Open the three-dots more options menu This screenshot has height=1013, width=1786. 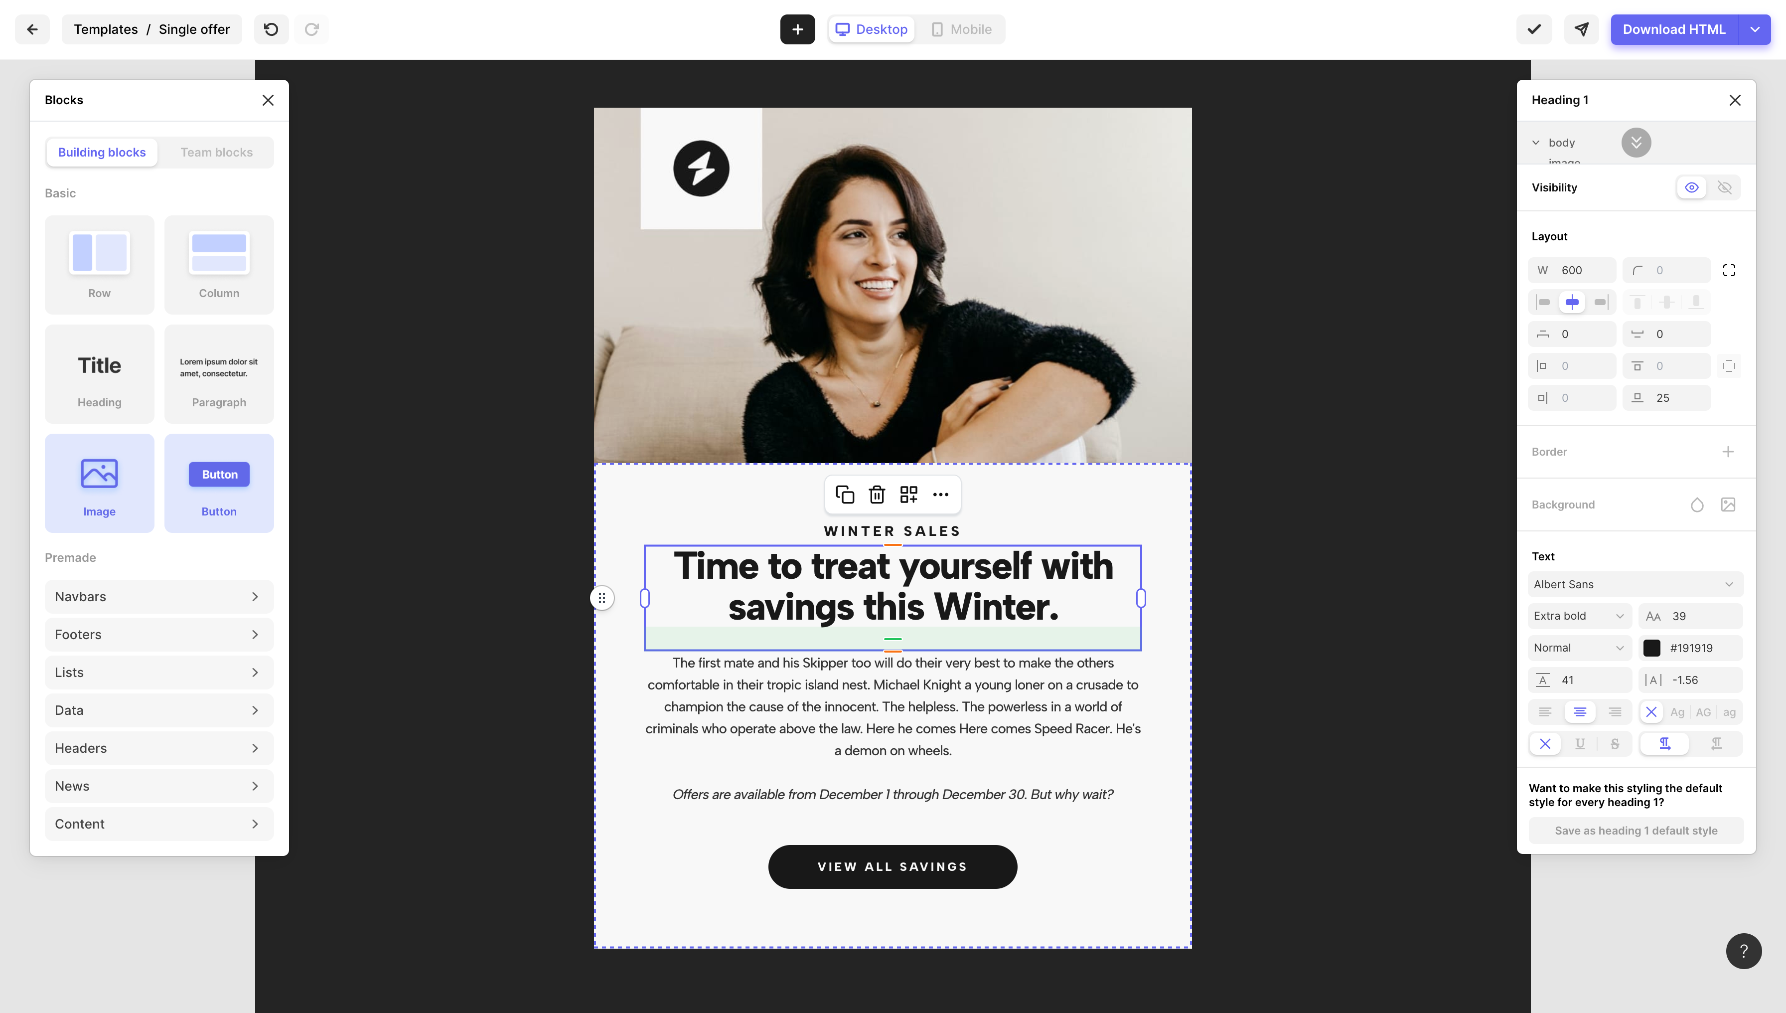click(x=941, y=495)
